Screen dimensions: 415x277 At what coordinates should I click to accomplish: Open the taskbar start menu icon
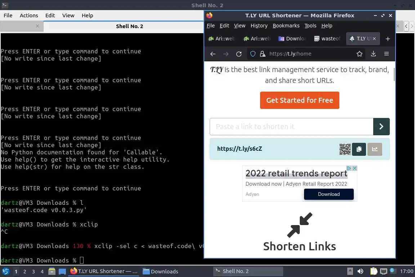pyautogui.click(x=5, y=271)
